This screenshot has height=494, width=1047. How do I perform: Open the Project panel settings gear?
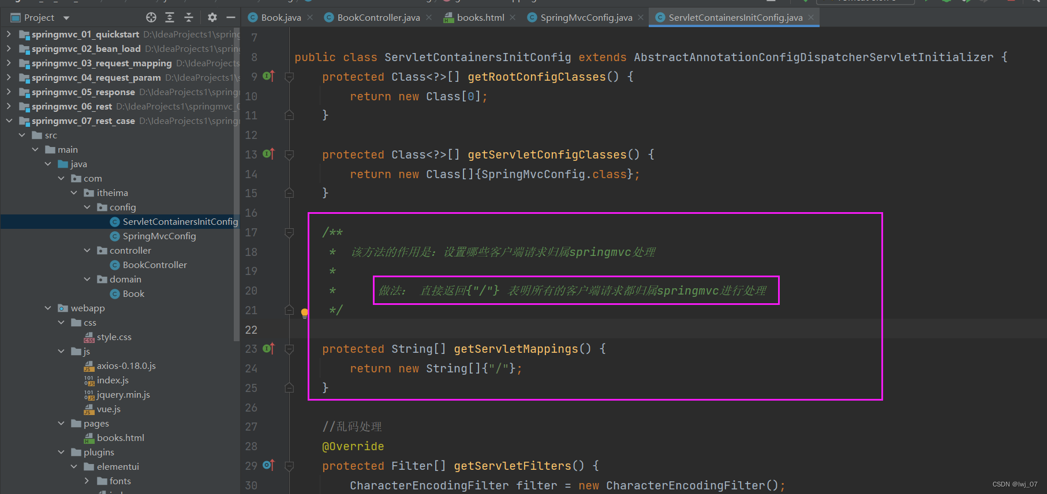[212, 17]
